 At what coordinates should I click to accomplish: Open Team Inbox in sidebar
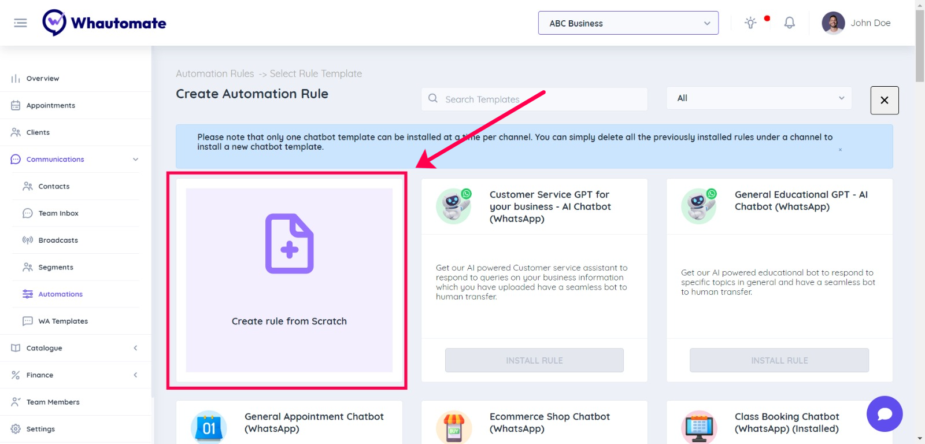pyautogui.click(x=58, y=213)
